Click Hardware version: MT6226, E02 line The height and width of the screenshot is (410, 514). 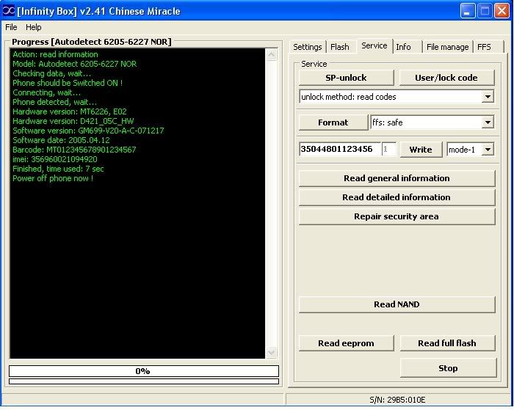[70, 111]
